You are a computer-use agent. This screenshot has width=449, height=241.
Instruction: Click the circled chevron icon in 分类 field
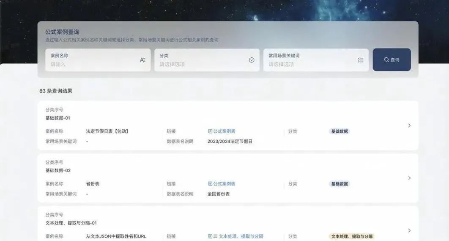(x=252, y=60)
